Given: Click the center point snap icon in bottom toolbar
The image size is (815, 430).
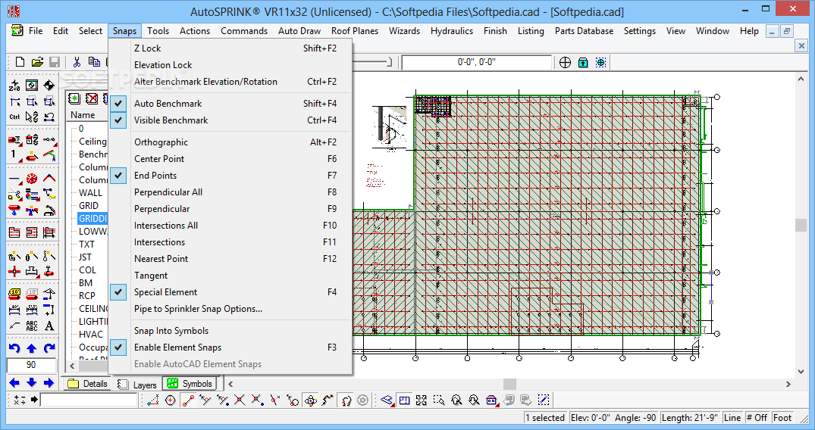Looking at the screenshot, I should point(170,400).
